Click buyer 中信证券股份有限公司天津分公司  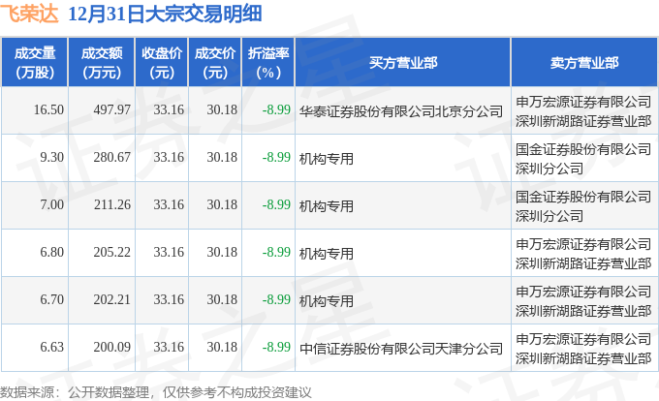tap(401, 349)
